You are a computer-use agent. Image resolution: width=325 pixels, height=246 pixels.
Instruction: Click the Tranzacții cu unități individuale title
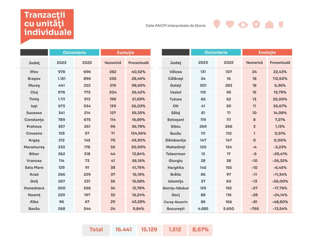(x=48, y=24)
